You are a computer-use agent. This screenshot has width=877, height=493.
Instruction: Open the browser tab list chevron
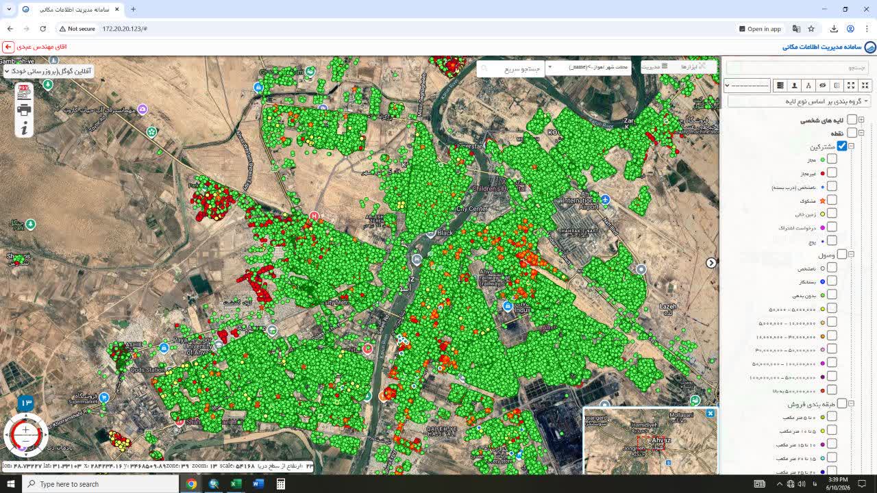[9, 9]
